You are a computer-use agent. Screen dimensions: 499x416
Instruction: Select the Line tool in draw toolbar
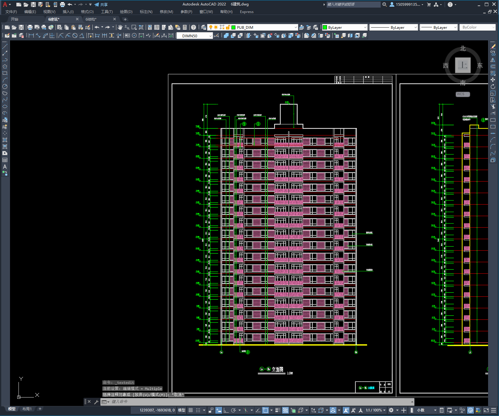[5, 47]
